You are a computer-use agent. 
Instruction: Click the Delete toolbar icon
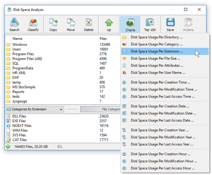(89, 25)
